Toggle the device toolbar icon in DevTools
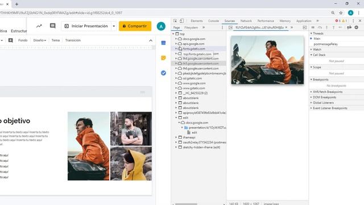Viewport: 364px width, 205px height. pos(182,20)
